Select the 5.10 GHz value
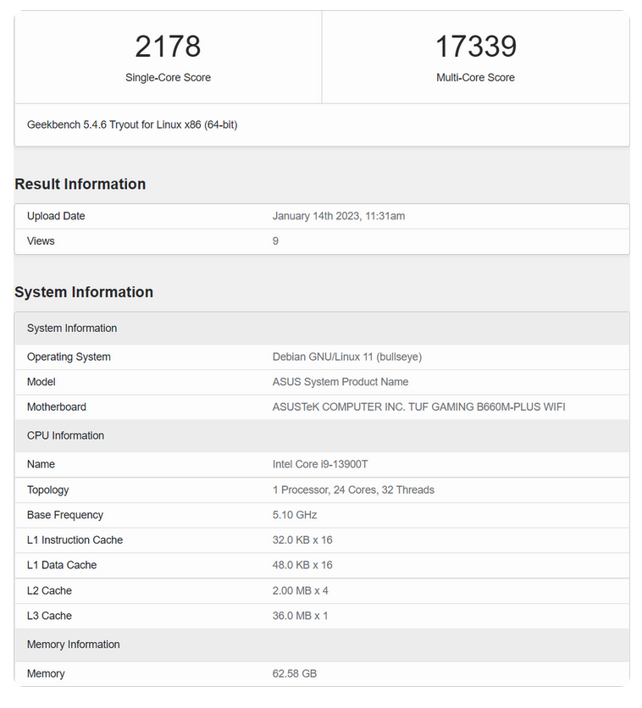Screen dimensions: 642x708 295,515
